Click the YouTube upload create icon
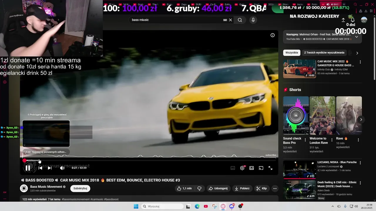376x211 pixels. (343, 20)
